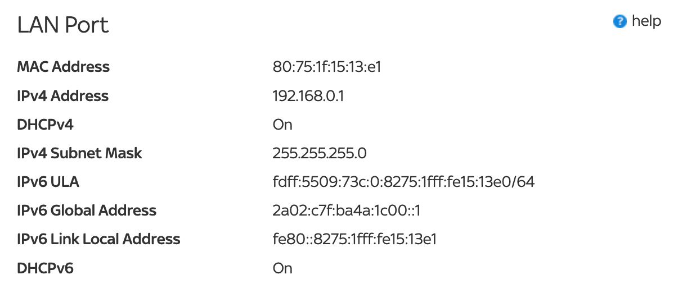Click the DHCPv4 label
The image size is (678, 293).
[x=46, y=125]
